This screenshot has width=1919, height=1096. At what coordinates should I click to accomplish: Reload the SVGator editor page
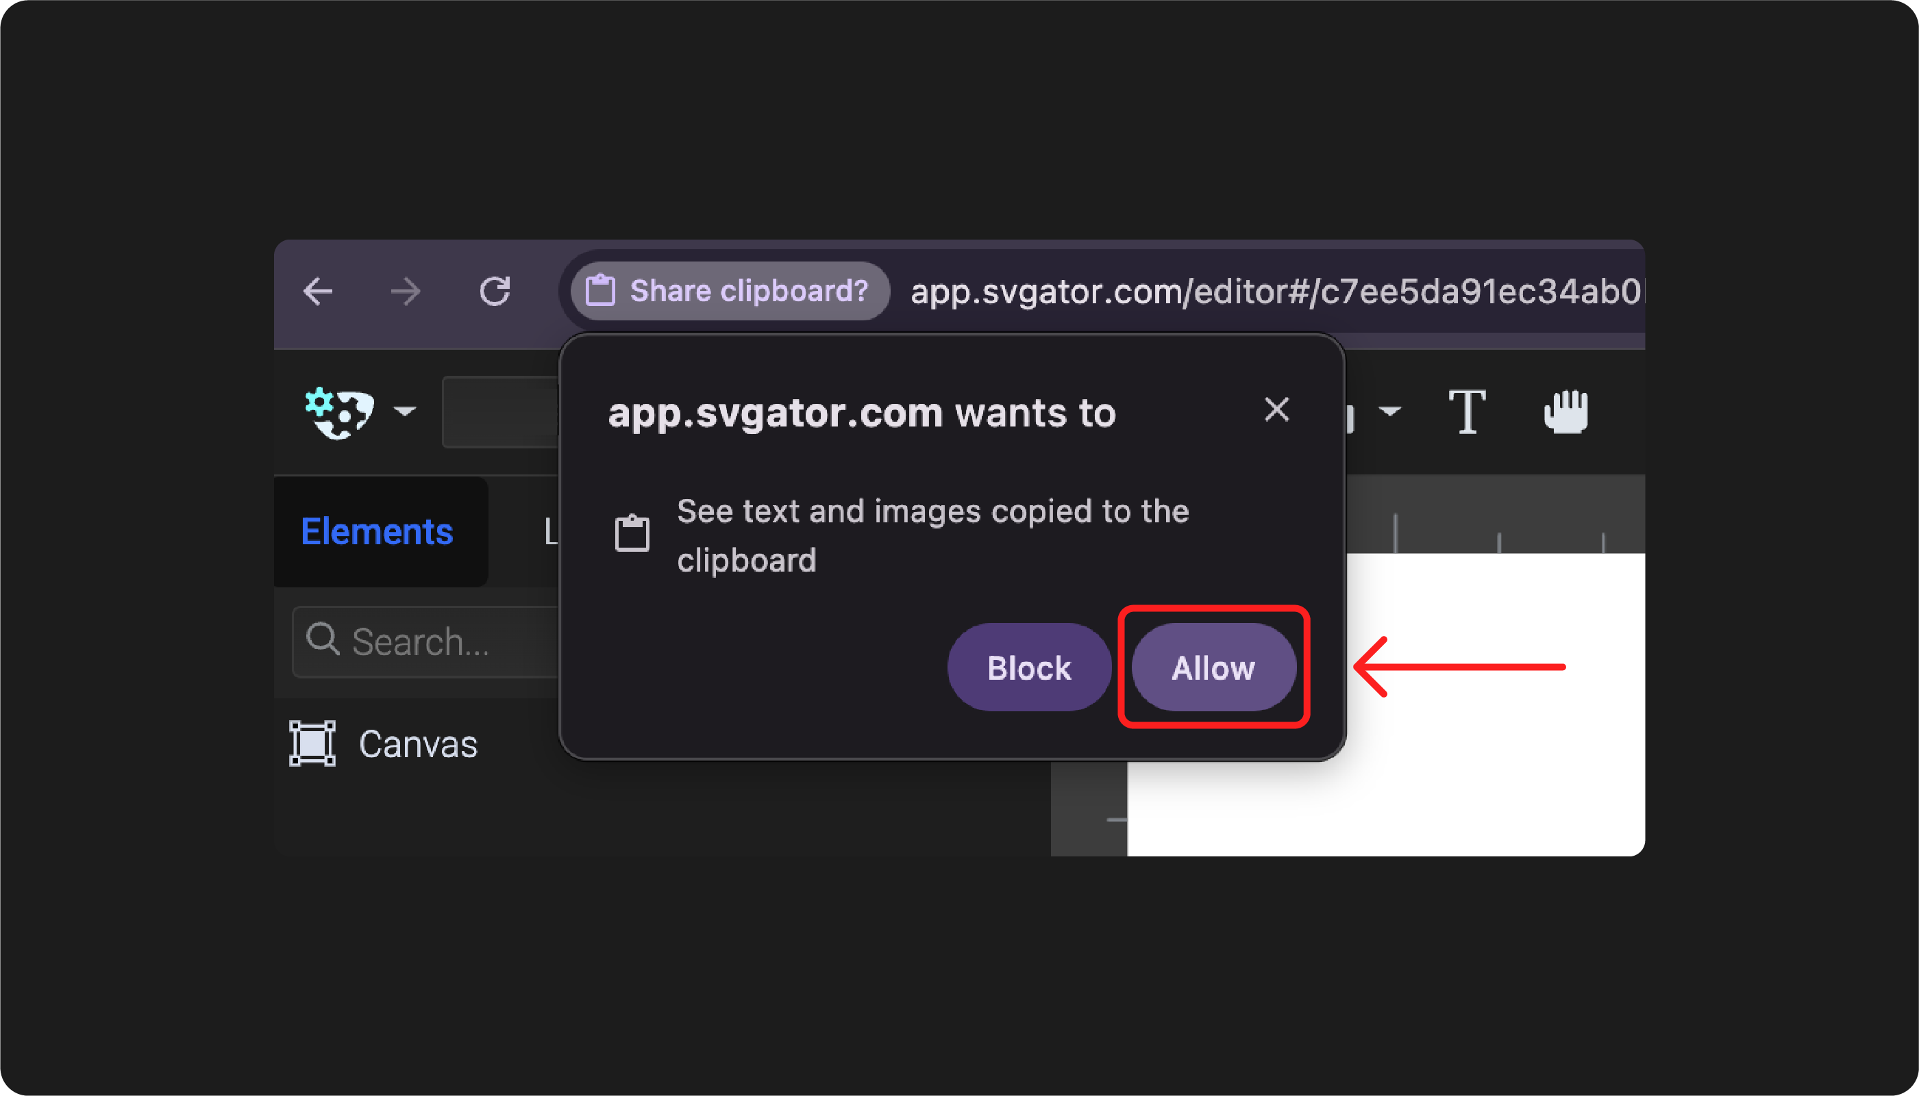click(495, 292)
